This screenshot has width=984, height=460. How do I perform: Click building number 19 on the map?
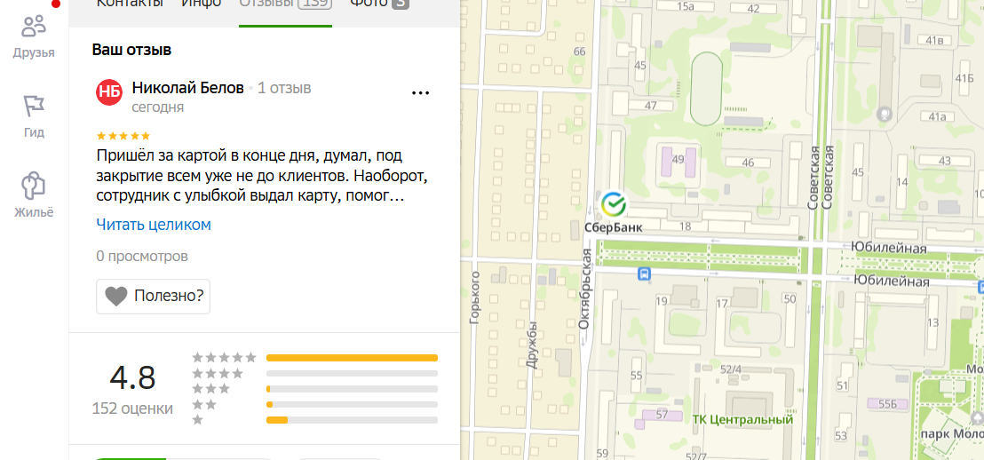click(662, 302)
